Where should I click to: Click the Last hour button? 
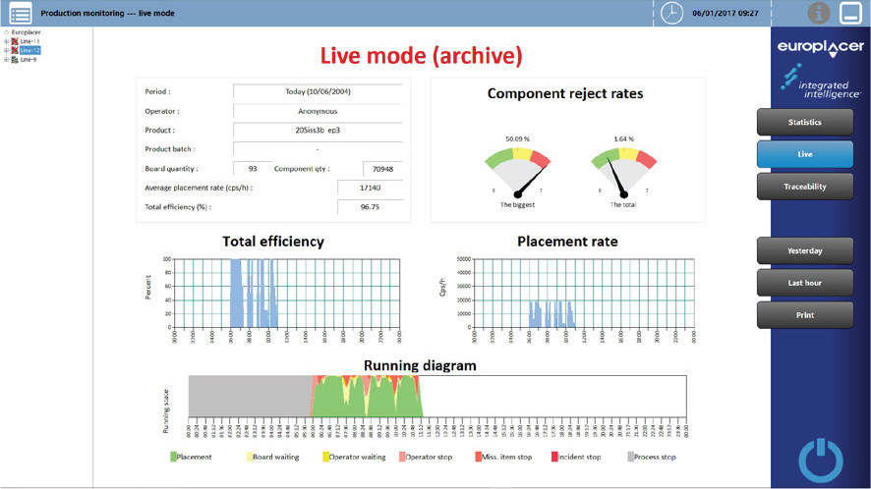coord(805,283)
